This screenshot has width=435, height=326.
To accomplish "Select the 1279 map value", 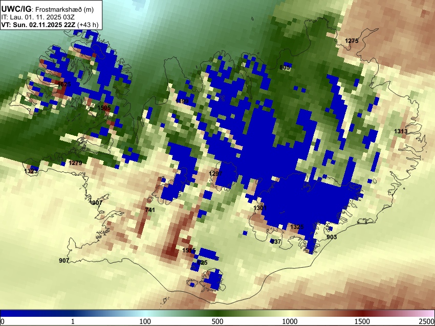I will (75, 162).
